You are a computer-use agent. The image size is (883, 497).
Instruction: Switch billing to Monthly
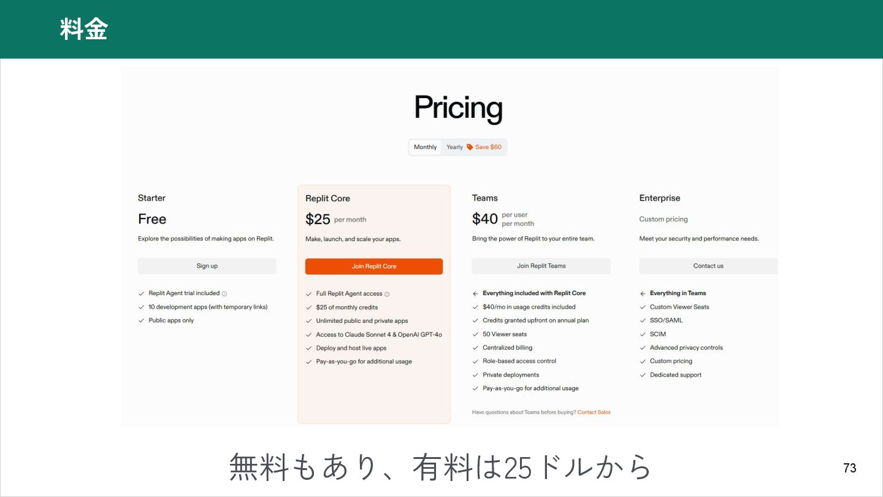[426, 147]
